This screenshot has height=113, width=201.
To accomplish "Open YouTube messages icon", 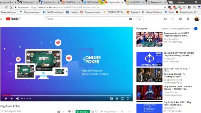I will pyautogui.click(x=180, y=19).
